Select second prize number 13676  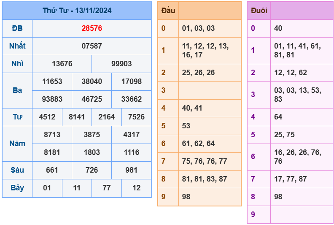(x=62, y=64)
